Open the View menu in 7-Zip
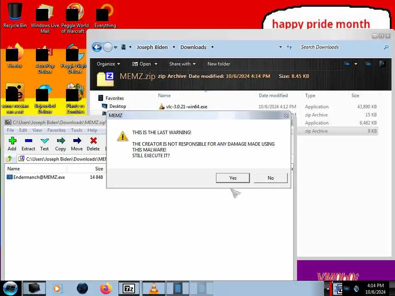Image resolution: width=395 pixels, height=296 pixels. click(x=37, y=130)
